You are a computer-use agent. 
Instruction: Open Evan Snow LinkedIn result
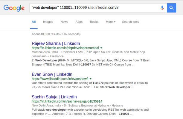[52, 74]
